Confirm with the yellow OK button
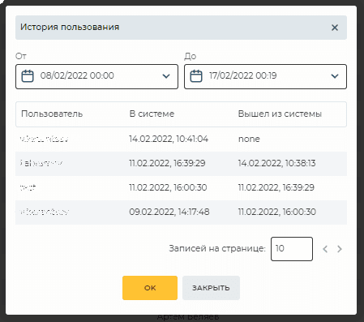The image size is (364, 322). click(x=150, y=288)
